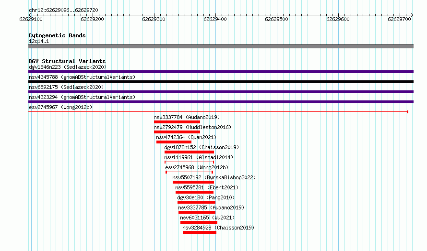427x251 pixels.
Task: Click the thin red line under nsv1119961
Action: 189,162
